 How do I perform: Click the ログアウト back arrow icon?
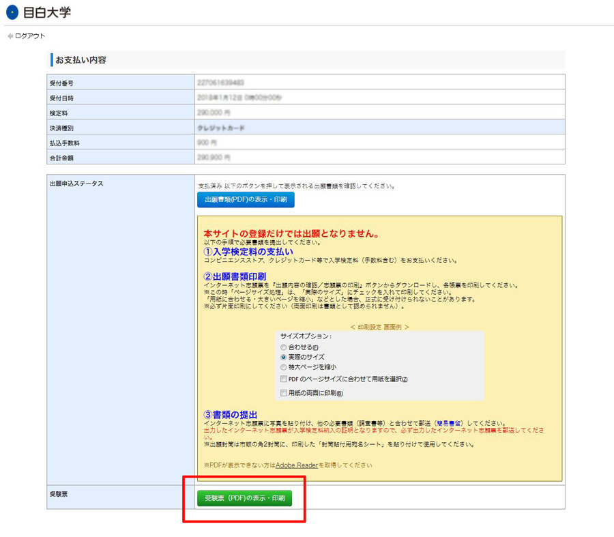[10, 36]
